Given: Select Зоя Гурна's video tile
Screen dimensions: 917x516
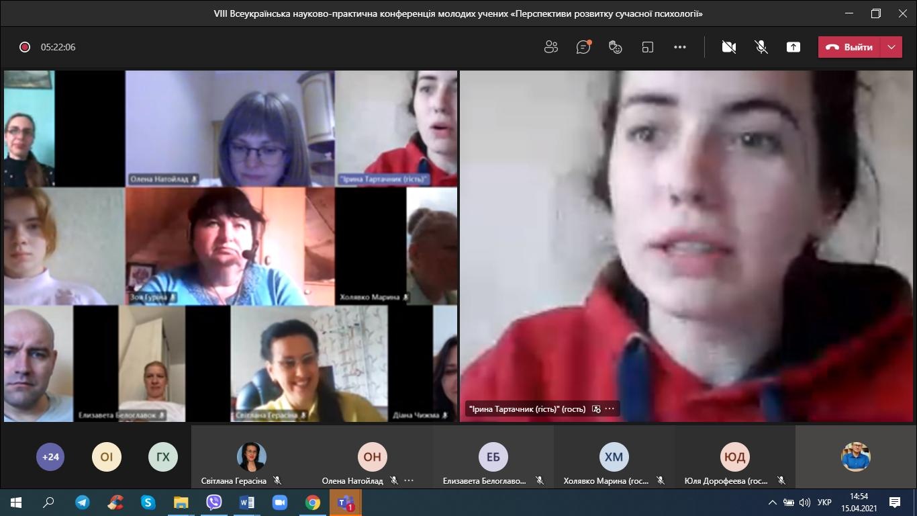Looking at the screenshot, I should coord(230,246).
